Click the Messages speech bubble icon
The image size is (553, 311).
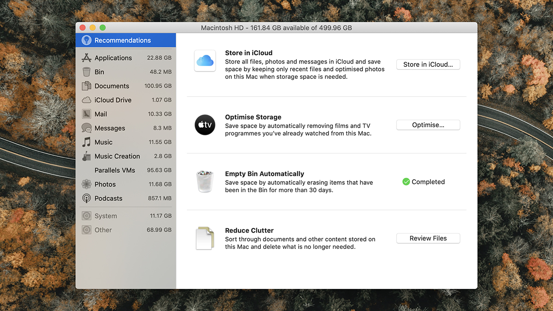pos(86,128)
